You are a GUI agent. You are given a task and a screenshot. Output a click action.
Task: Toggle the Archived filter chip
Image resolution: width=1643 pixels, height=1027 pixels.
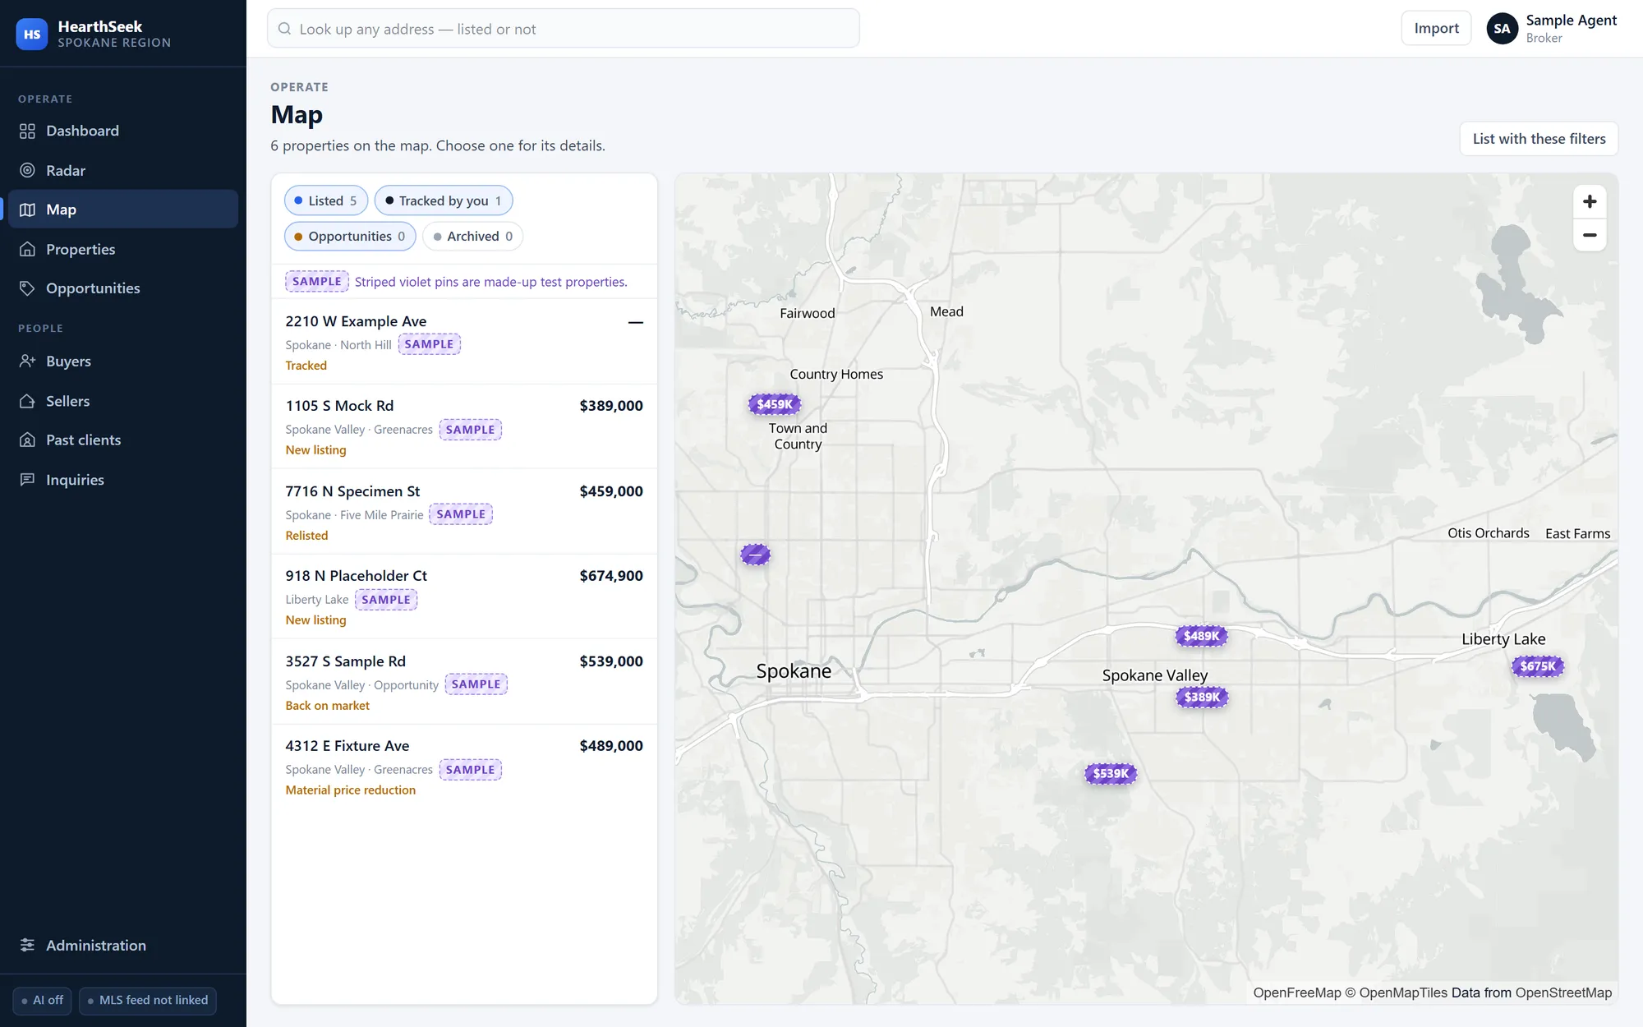(473, 237)
